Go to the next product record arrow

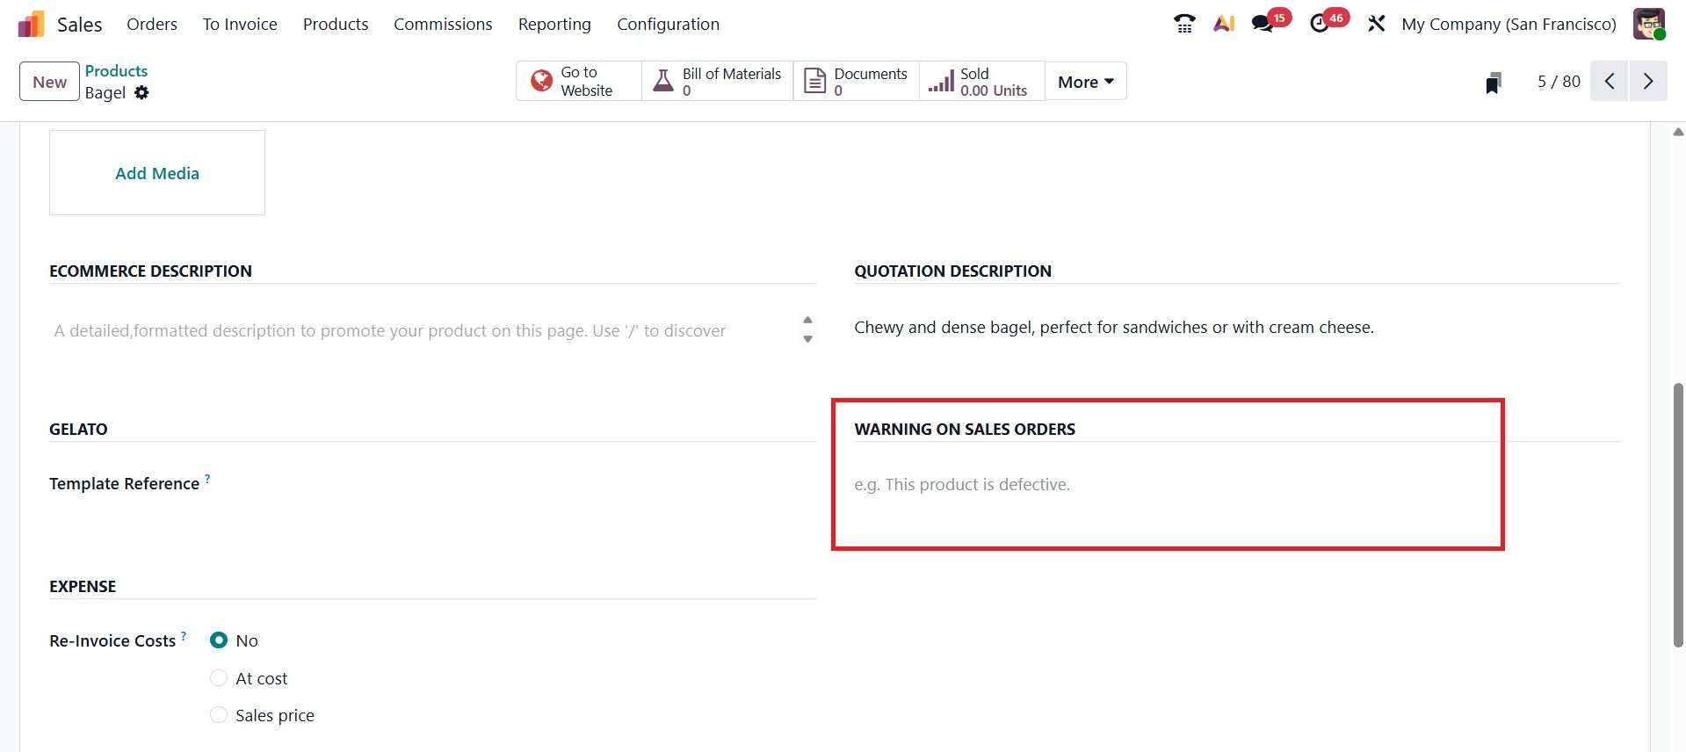pyautogui.click(x=1648, y=82)
